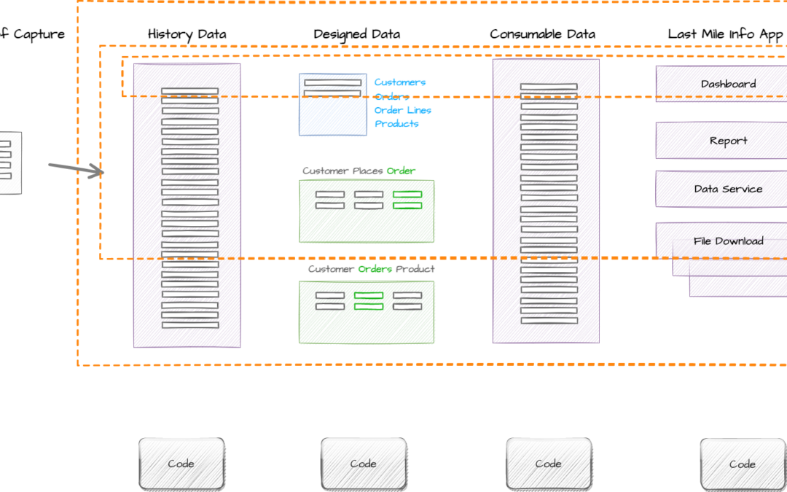Click the gray arrow pointing to History Data

pos(77,171)
